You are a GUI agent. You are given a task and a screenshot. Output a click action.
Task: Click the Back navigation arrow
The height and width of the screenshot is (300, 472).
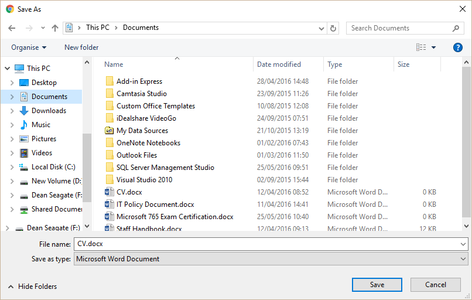(x=12, y=28)
